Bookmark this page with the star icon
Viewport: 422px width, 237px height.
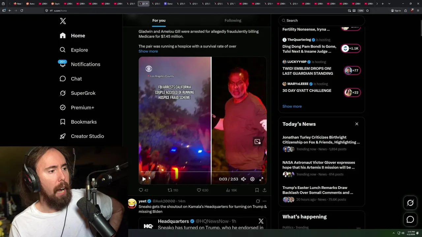tap(367, 11)
